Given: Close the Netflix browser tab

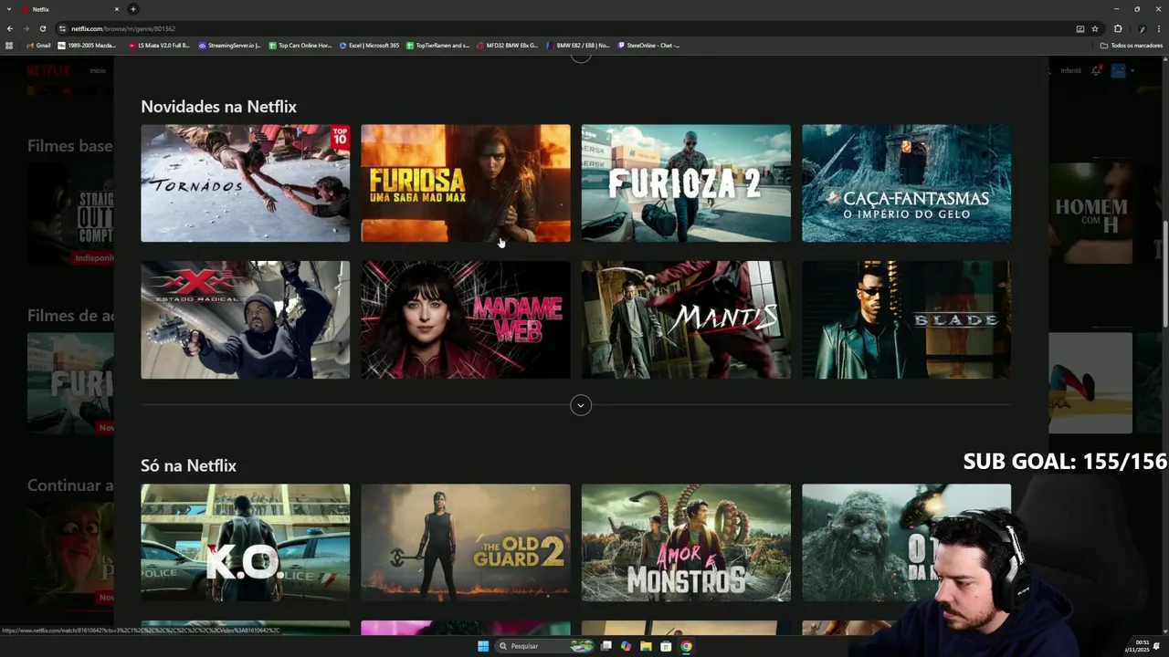Looking at the screenshot, I should 117,9.
